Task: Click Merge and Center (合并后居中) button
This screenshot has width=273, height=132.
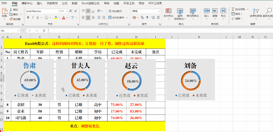Action: tap(116, 18)
